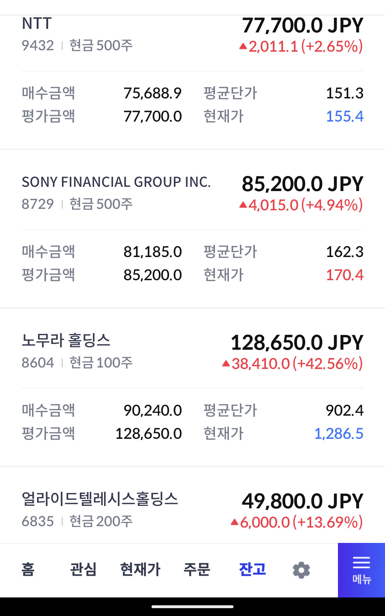
Task: Tap 노무라 홀딩스 current price 1,286.5
Action: [339, 434]
